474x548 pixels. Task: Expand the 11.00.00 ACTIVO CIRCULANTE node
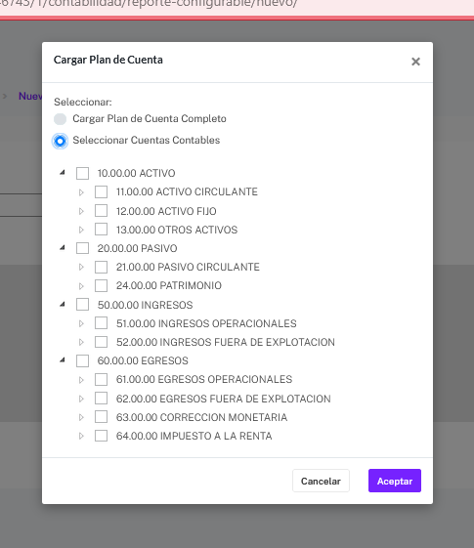pos(81,192)
